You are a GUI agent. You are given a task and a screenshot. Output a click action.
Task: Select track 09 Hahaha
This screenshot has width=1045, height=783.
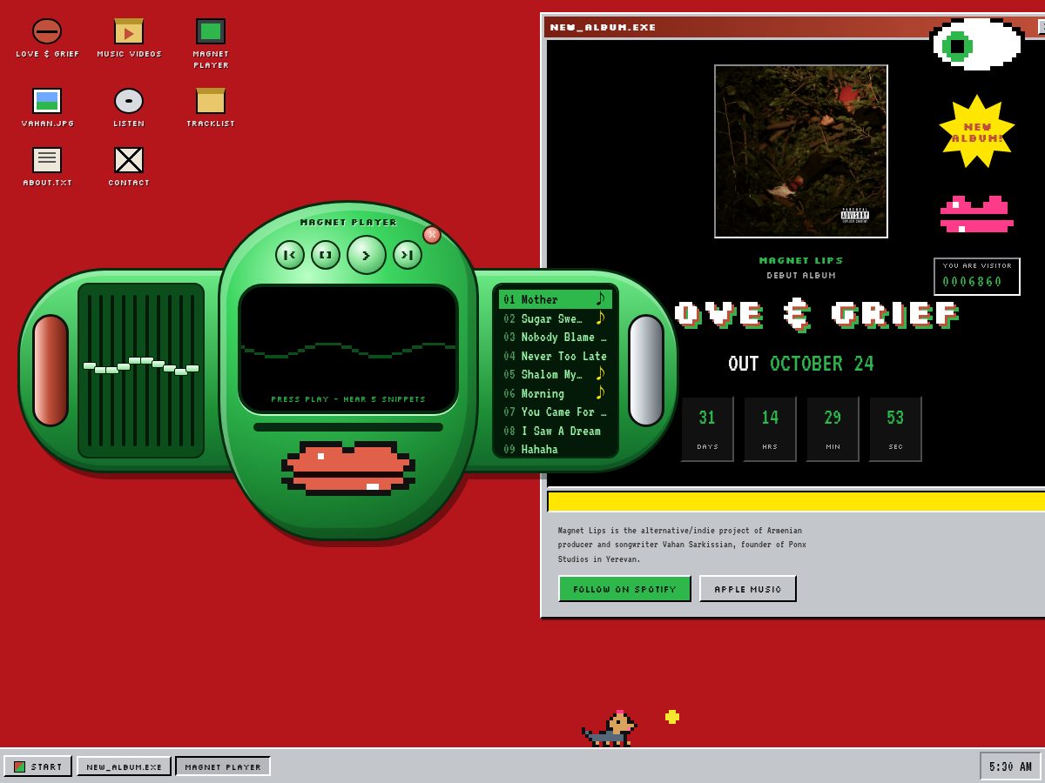[x=556, y=449]
